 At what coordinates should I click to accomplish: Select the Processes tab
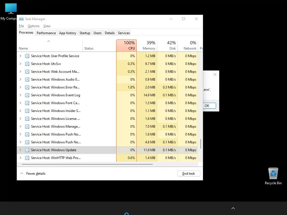tap(26, 32)
